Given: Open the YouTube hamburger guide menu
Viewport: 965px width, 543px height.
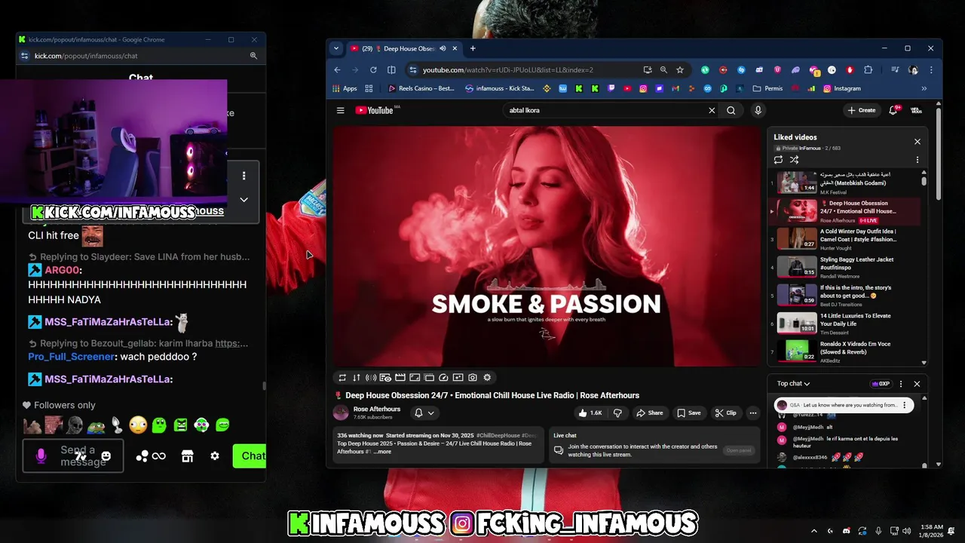Looking at the screenshot, I should pyautogui.click(x=341, y=110).
